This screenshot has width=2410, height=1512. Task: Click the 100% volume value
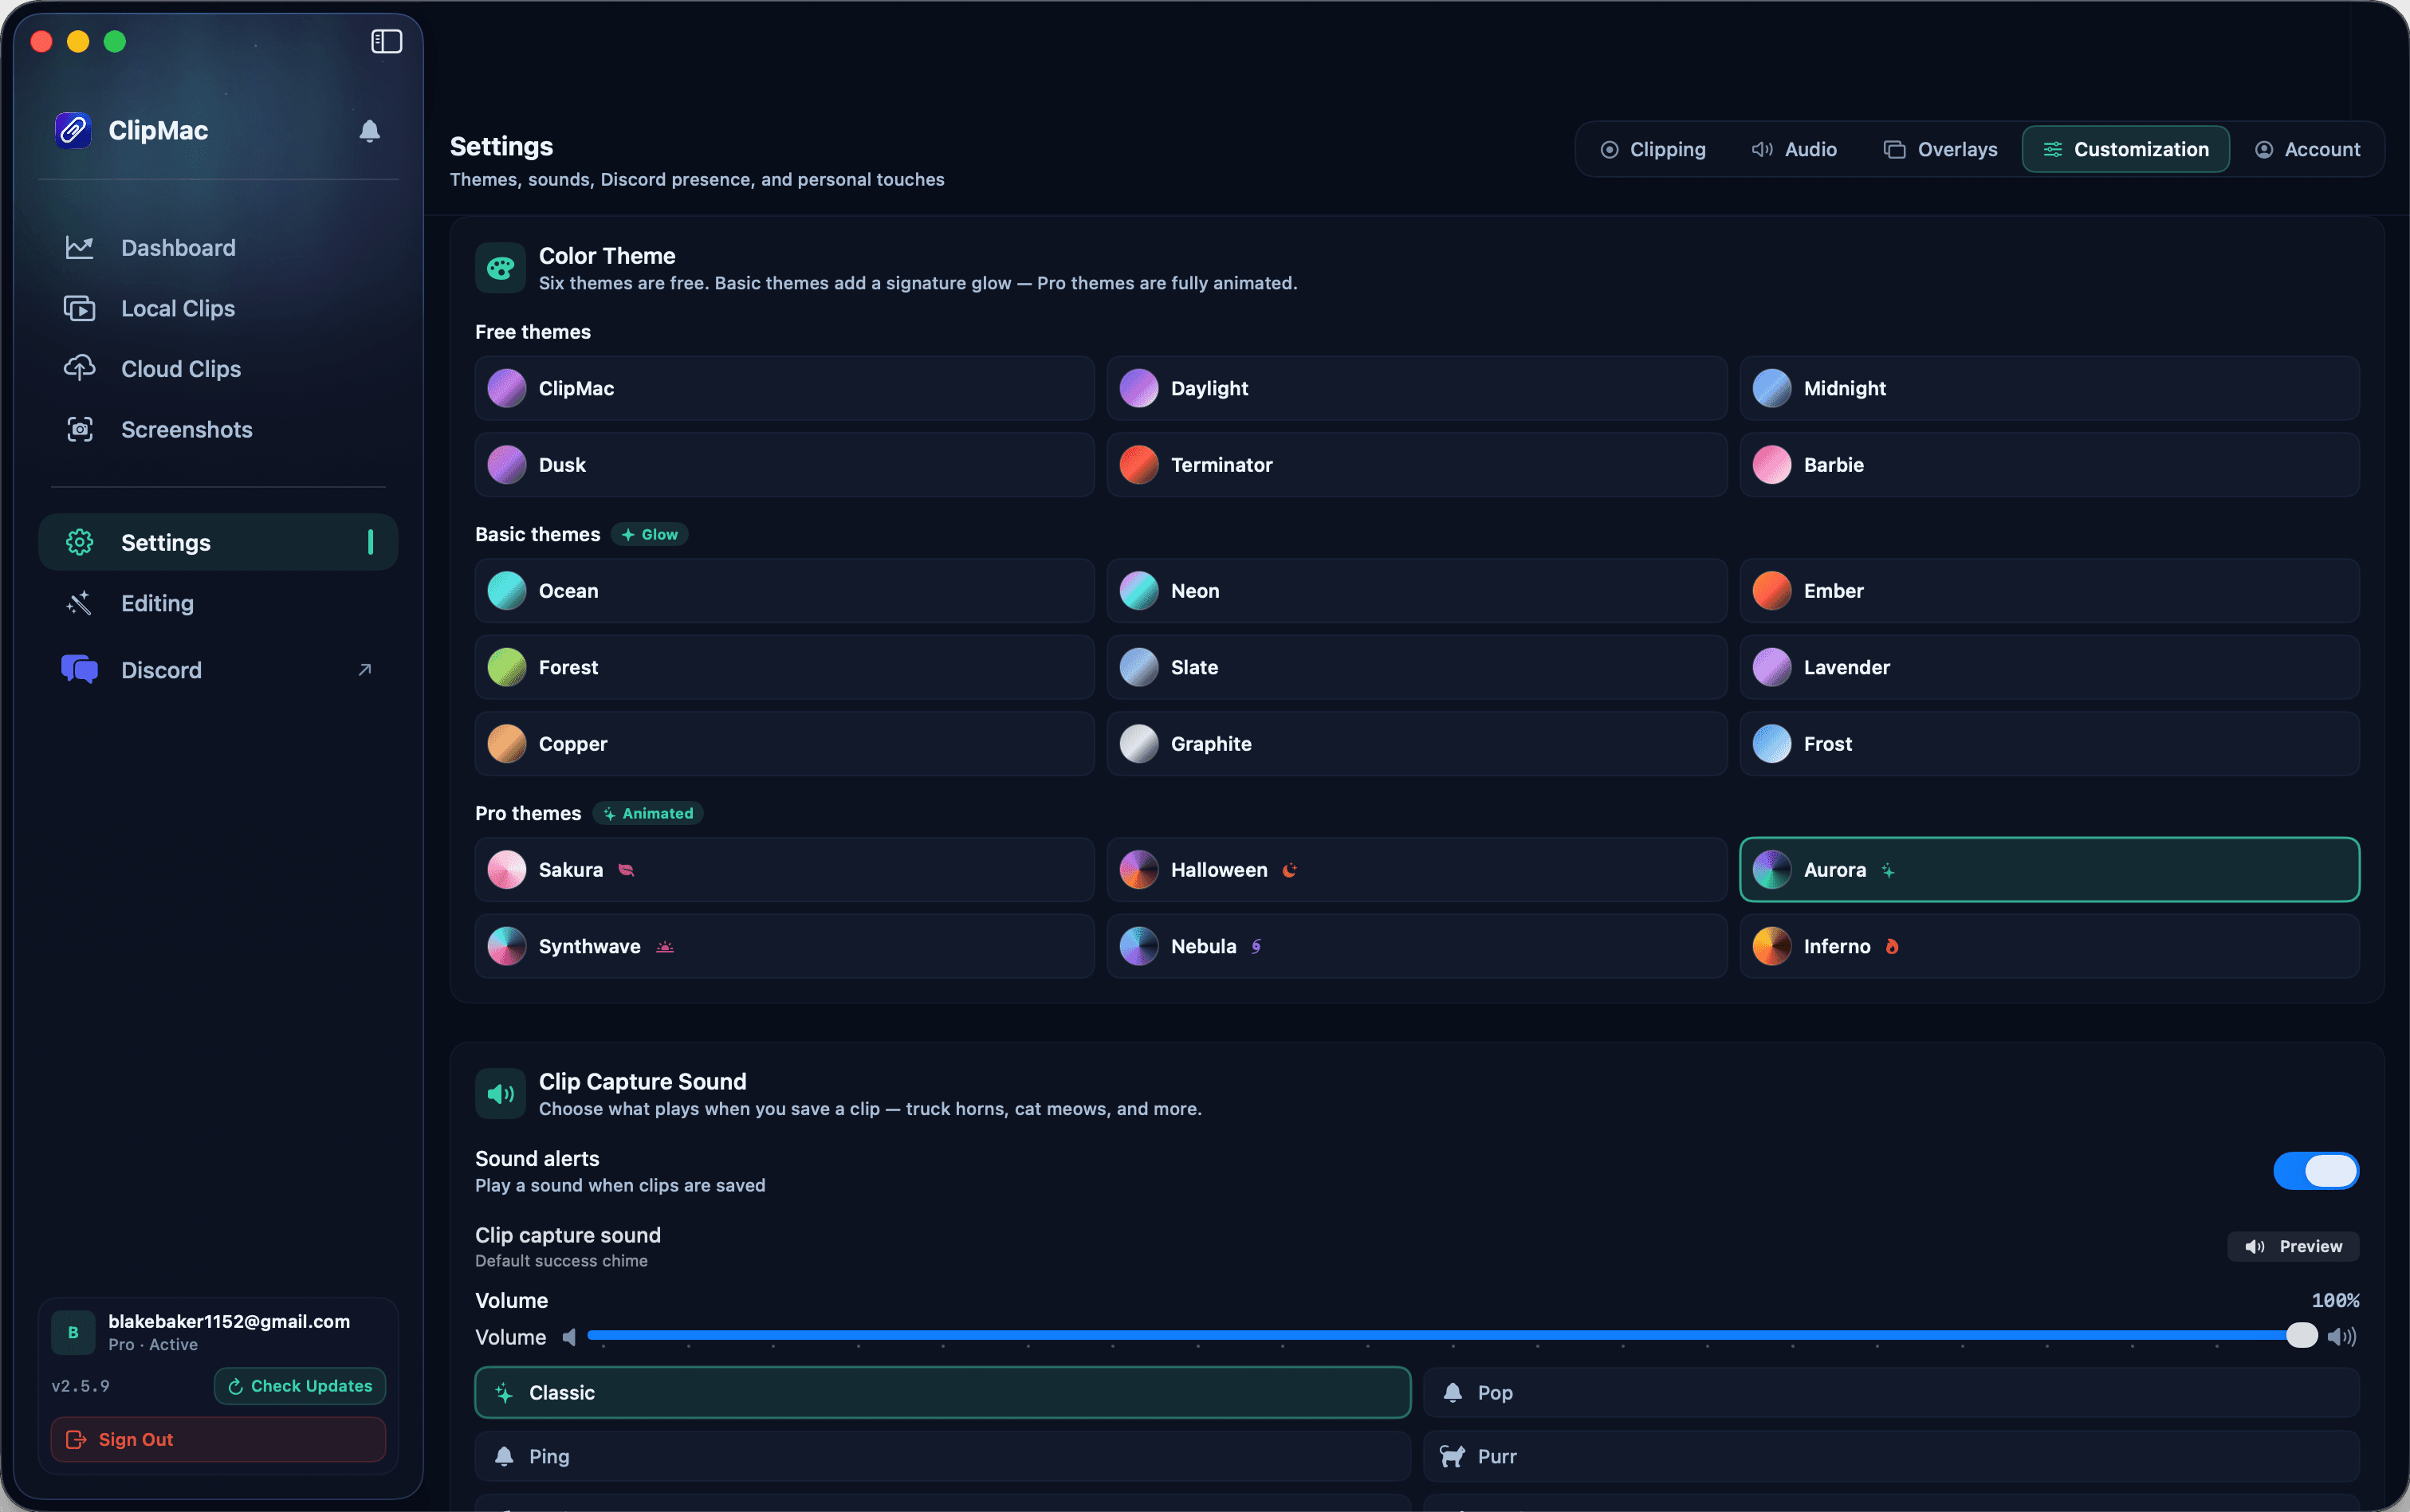click(2335, 1301)
